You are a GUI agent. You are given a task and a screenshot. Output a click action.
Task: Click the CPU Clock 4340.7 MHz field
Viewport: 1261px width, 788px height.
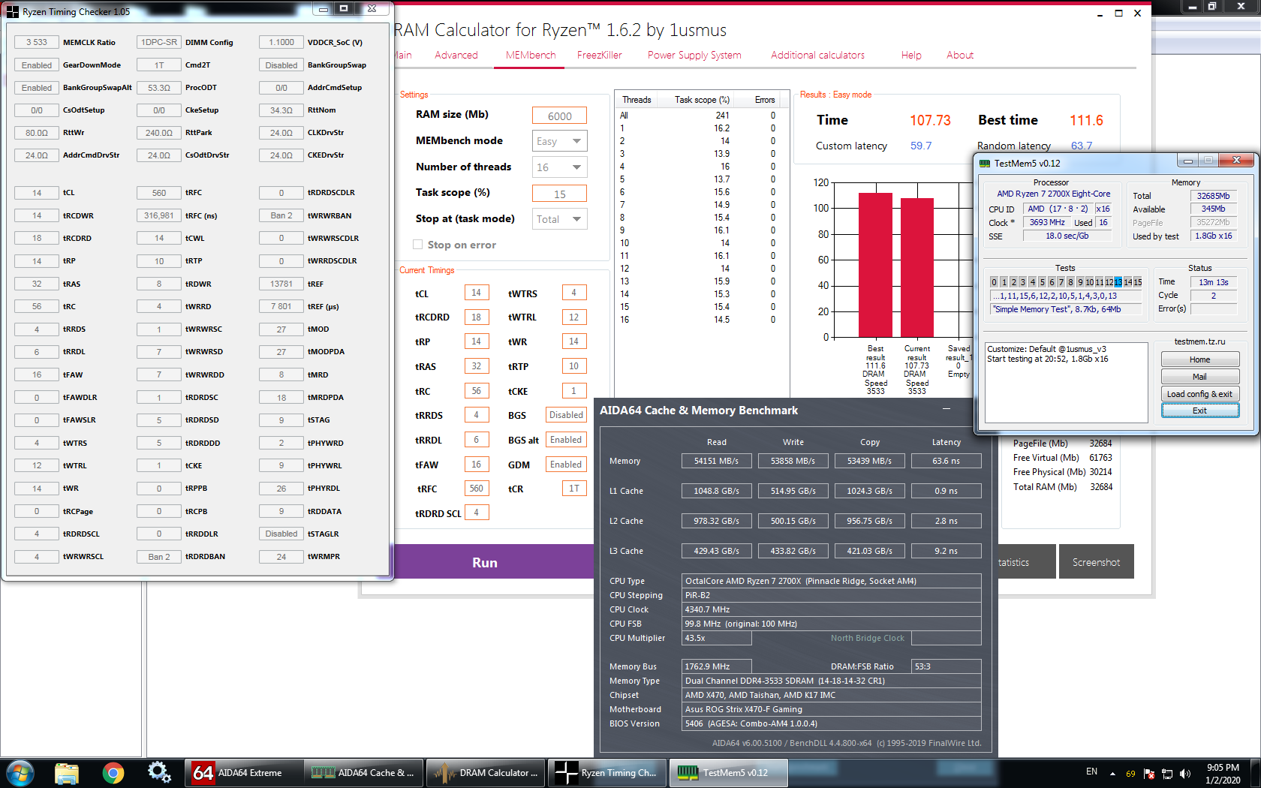coord(832,609)
